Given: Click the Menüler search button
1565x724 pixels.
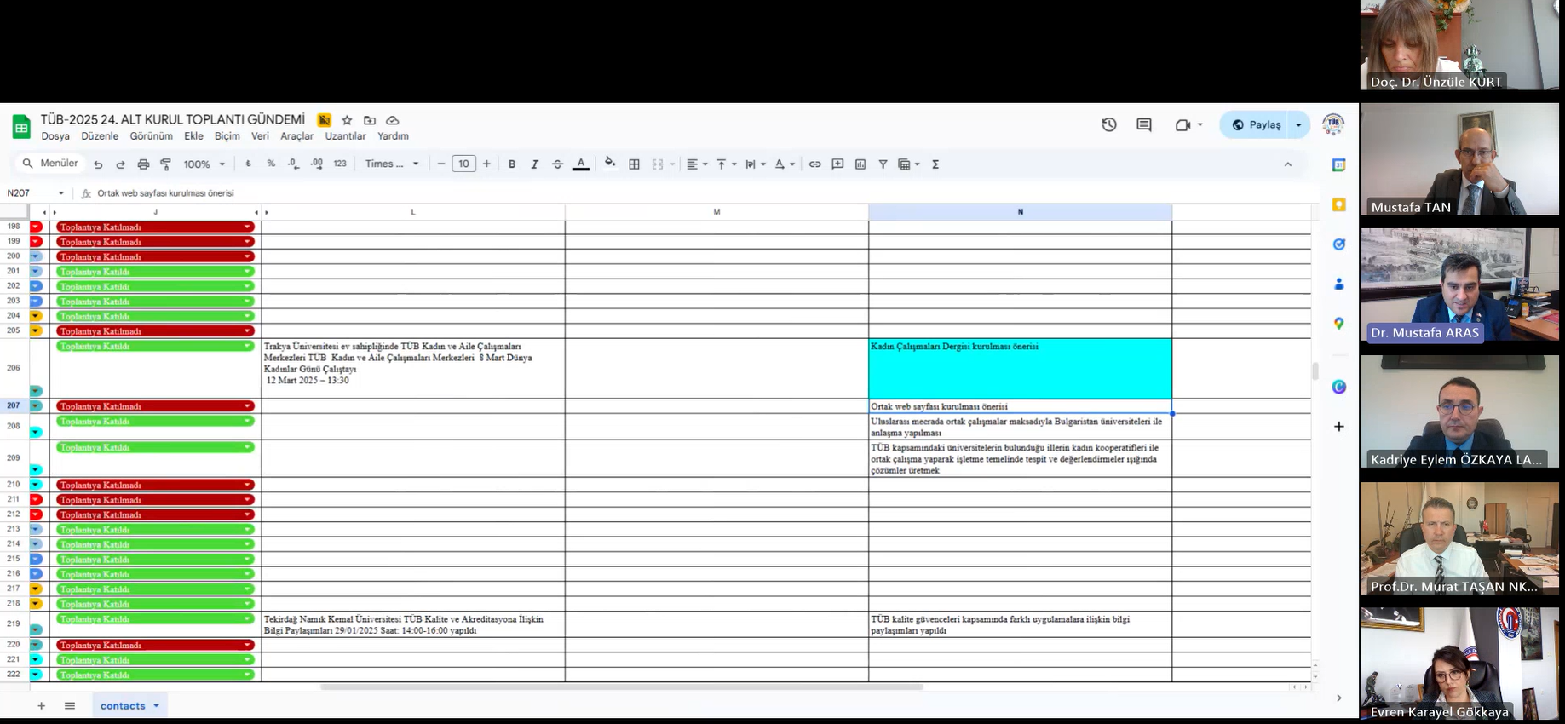Looking at the screenshot, I should point(50,164).
